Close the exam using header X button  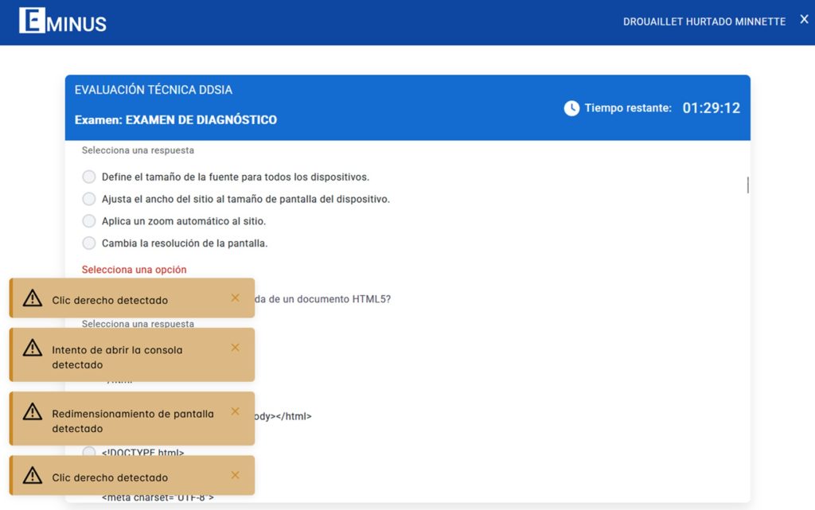[x=804, y=20]
